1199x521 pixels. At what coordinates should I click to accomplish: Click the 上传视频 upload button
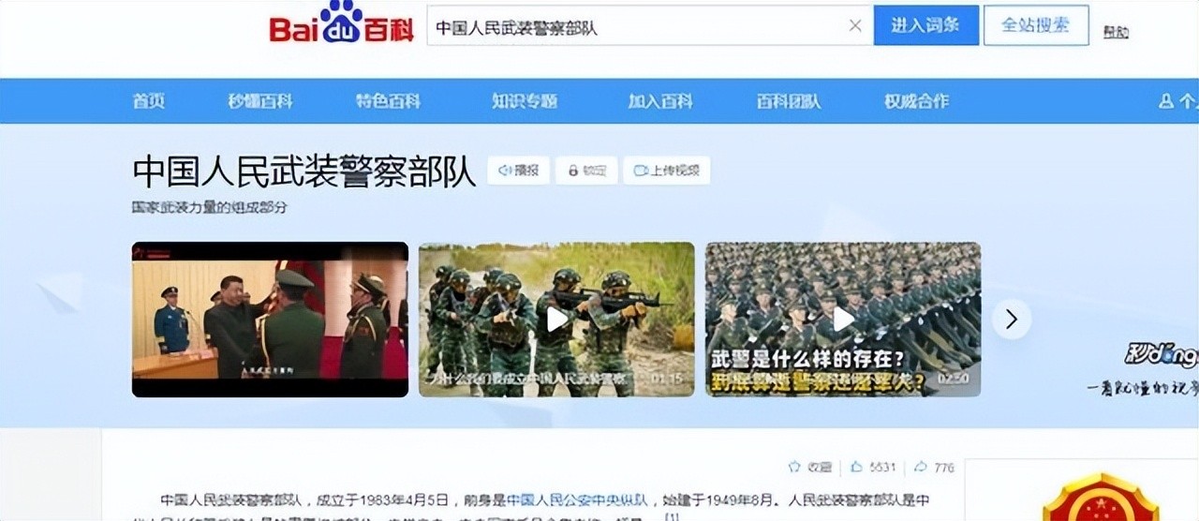[x=667, y=171]
